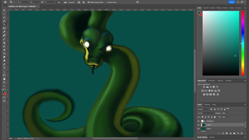The image size is (249, 140).
Task: Toggle the layer filter on/off switch
Action: pos(228,109)
